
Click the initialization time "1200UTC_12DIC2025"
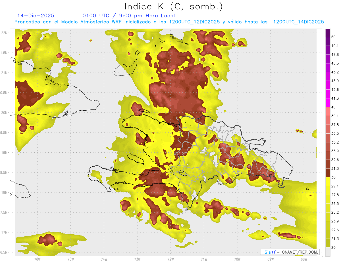click(194, 22)
